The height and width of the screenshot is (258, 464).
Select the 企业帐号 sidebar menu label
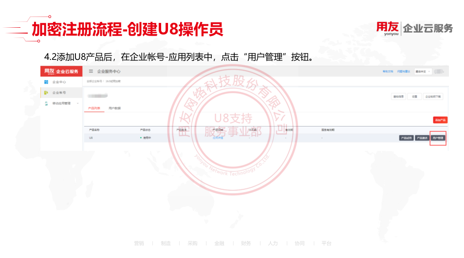tap(59, 92)
